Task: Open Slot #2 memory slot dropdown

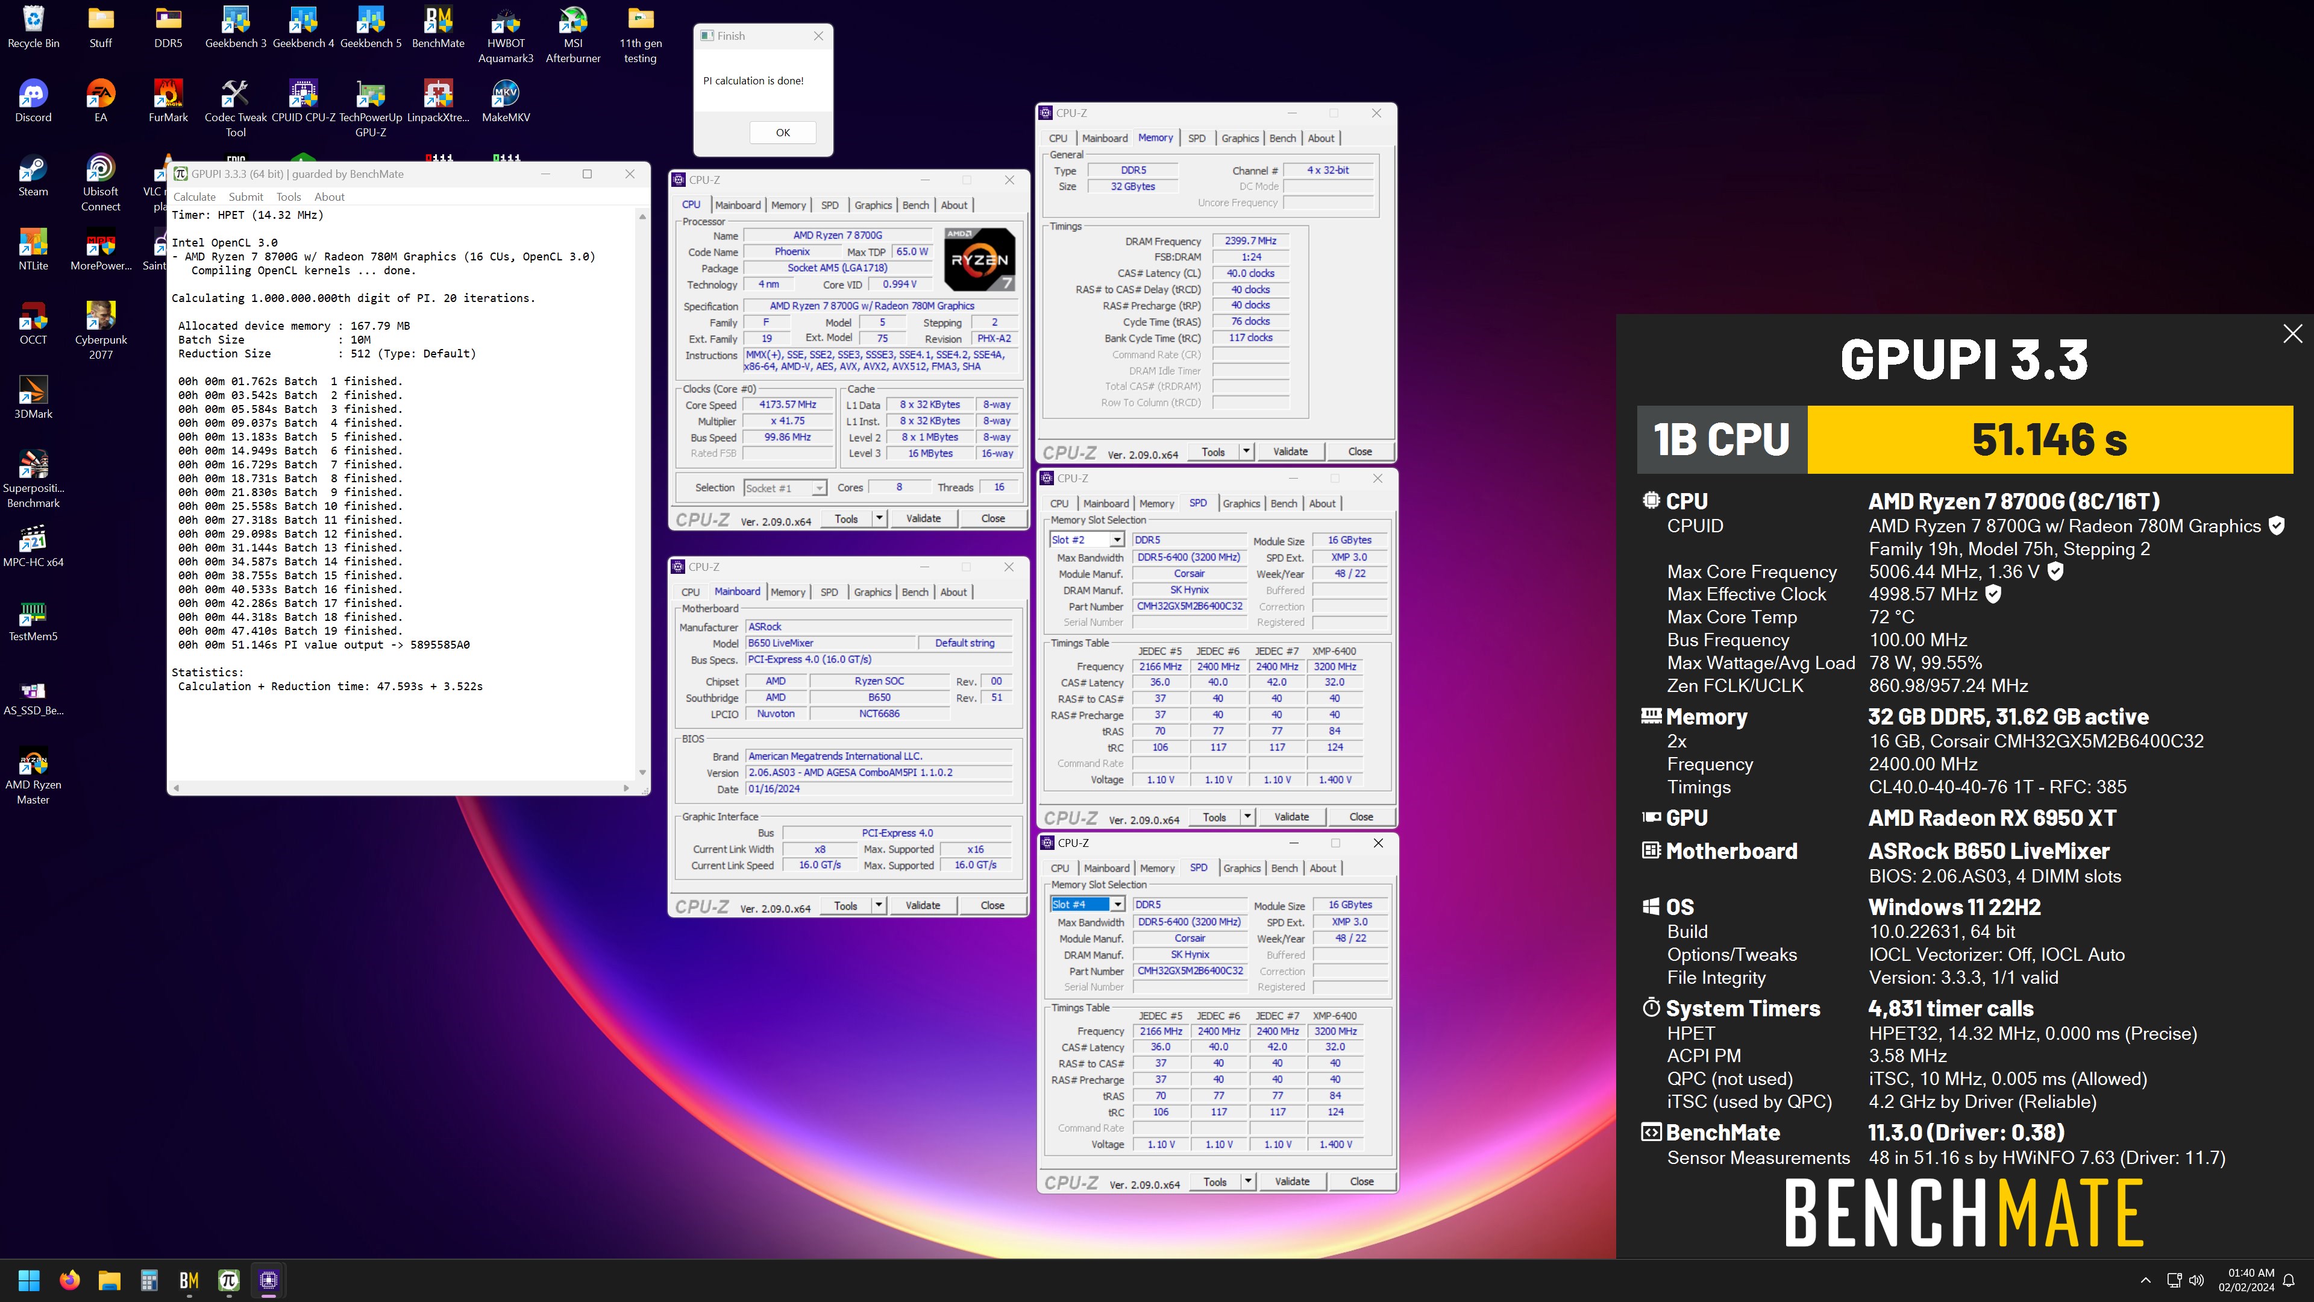Action: [1087, 540]
